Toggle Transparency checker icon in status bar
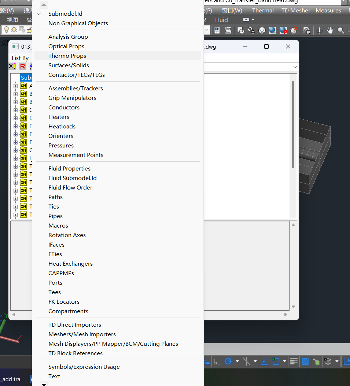The height and width of the screenshot is (386, 350). 305,361
